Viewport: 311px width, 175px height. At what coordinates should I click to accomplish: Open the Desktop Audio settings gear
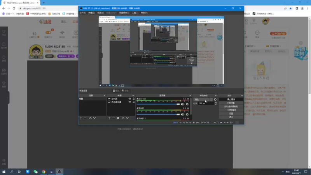click(187, 114)
